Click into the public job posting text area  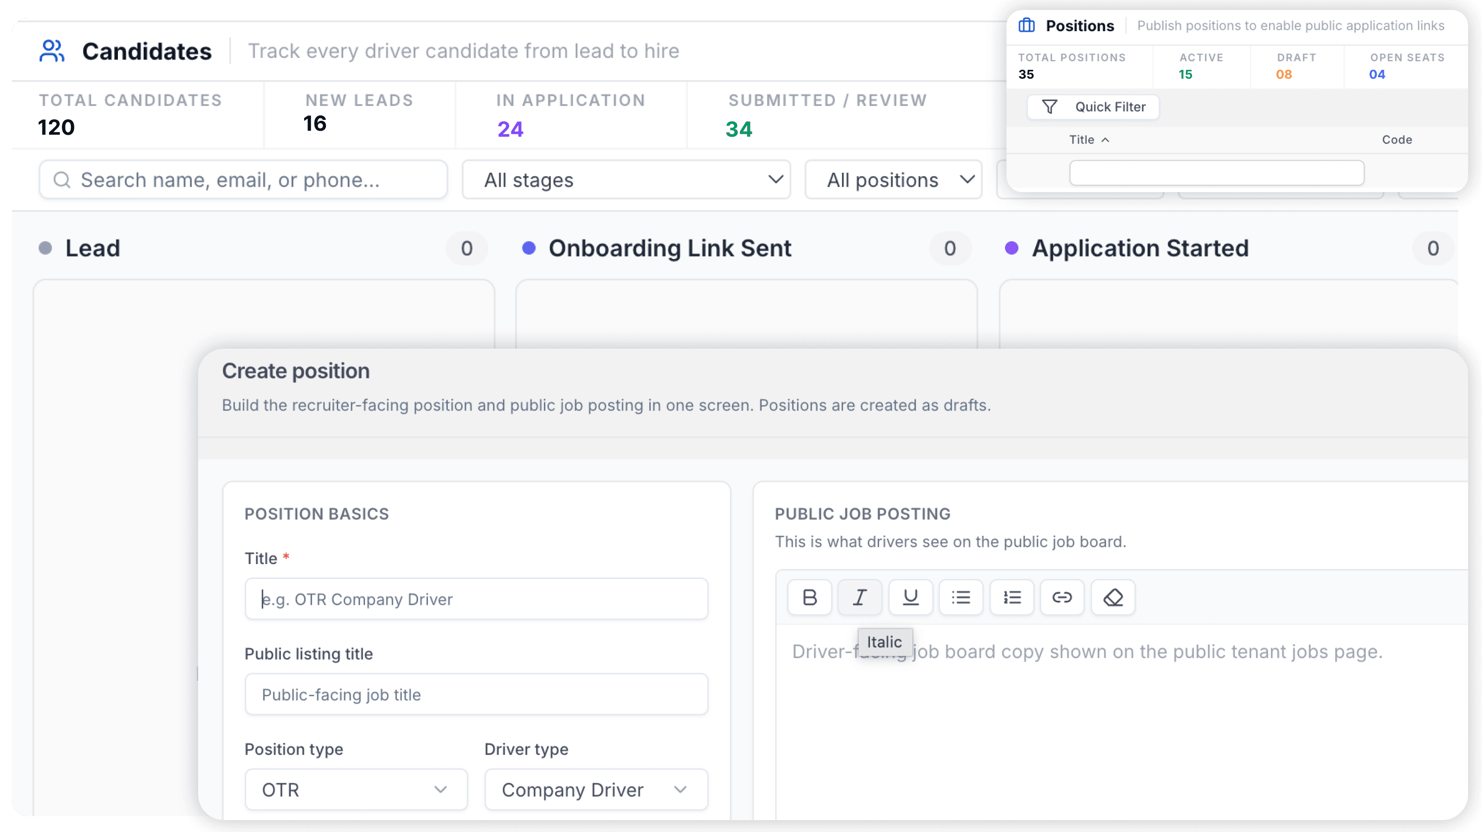[1122, 722]
